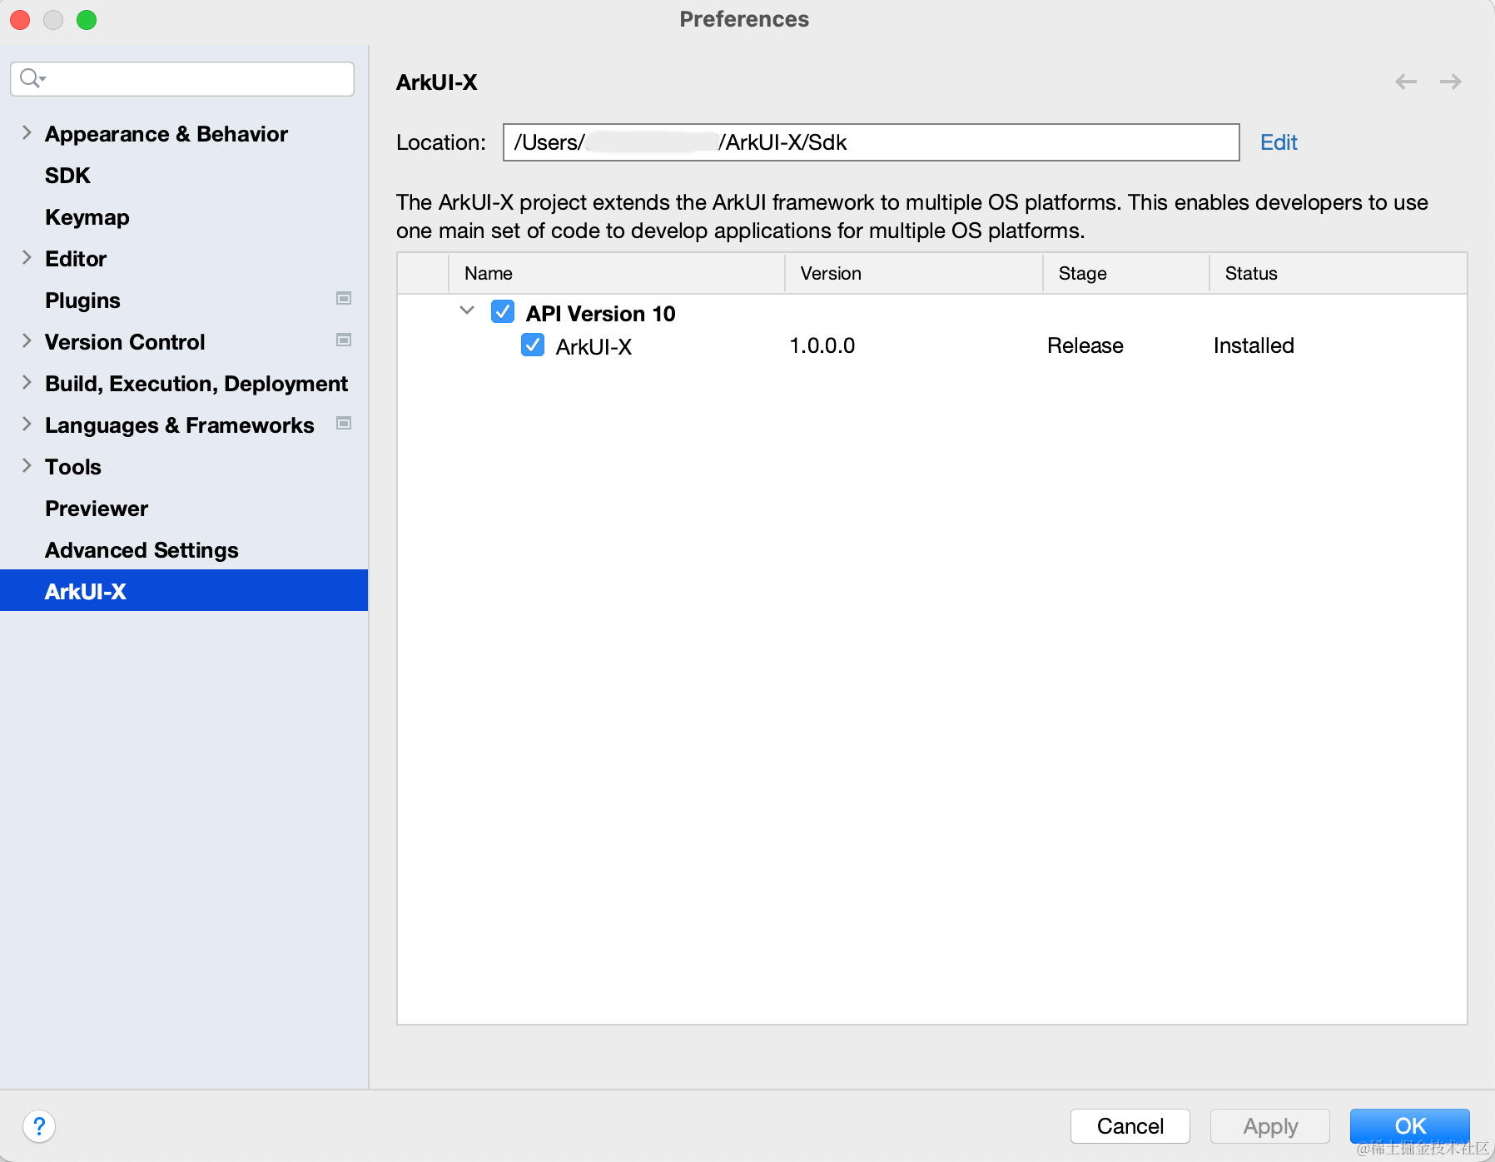
Task: Focus the settings search field
Action: [182, 79]
